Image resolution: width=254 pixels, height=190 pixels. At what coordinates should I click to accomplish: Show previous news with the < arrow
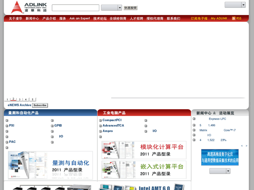point(242,146)
